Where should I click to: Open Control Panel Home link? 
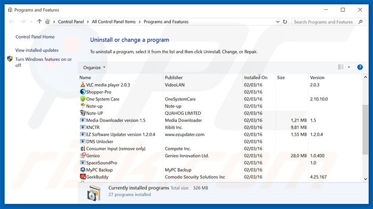click(x=35, y=37)
